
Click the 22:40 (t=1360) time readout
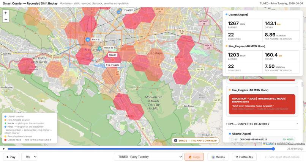[295, 149]
